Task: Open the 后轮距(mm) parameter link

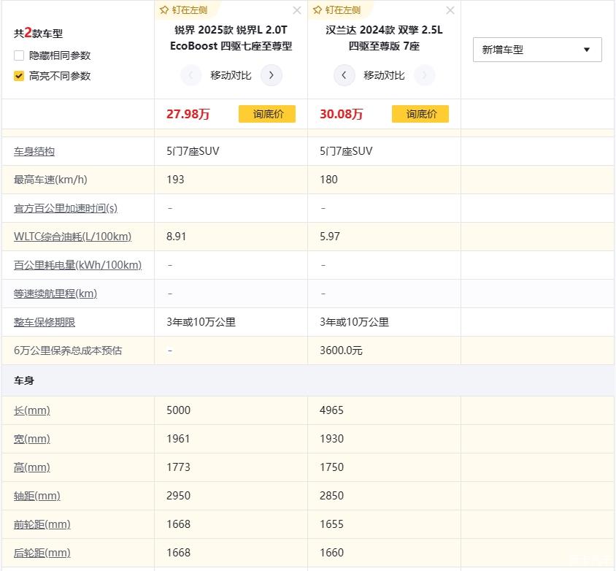Action: [x=42, y=553]
